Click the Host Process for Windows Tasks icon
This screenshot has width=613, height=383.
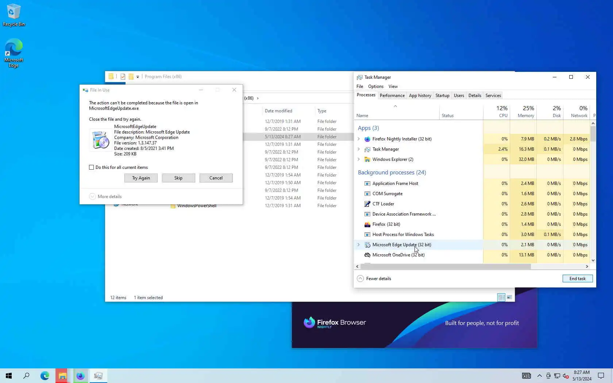coord(367,235)
